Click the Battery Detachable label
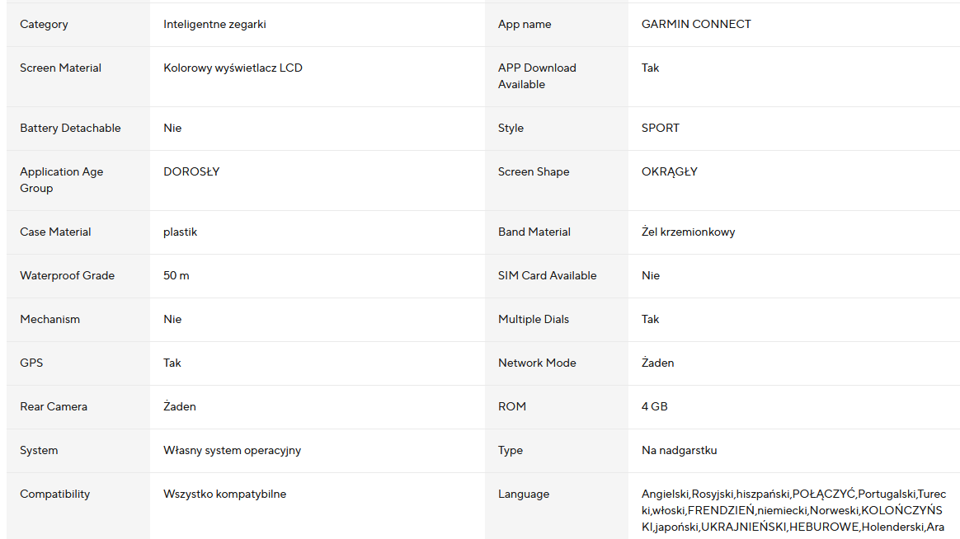Screen dimensions: 960x539 tap(70, 129)
